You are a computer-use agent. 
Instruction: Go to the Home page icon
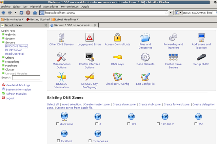coord(35,13)
